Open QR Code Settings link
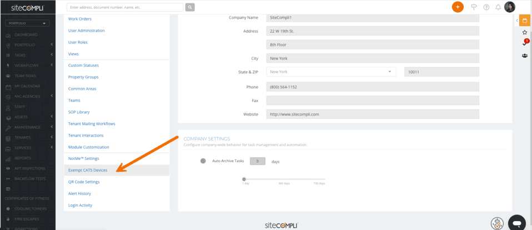 click(x=84, y=182)
